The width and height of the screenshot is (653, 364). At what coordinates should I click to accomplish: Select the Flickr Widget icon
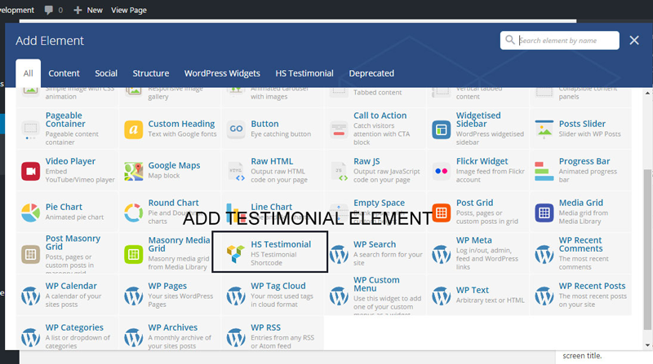click(441, 171)
